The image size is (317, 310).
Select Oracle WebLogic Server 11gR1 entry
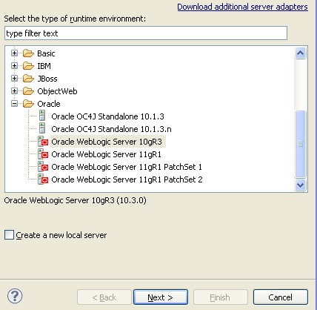(106, 154)
